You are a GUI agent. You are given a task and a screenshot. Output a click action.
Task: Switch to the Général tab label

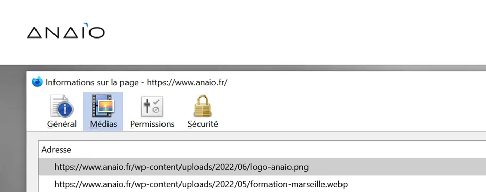coord(62,124)
